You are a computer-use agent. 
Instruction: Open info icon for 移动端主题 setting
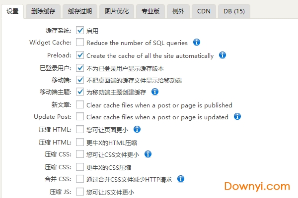[155, 92]
